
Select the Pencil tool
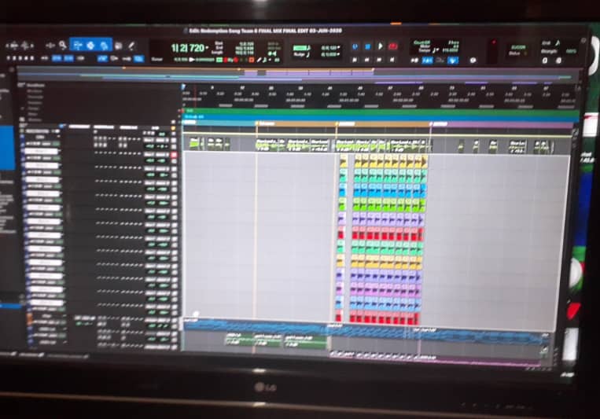point(131,46)
